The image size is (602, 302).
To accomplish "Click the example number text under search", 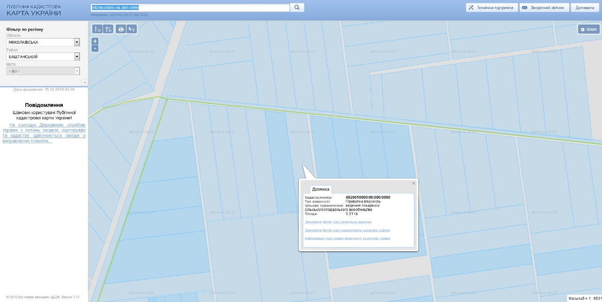I will click(119, 15).
